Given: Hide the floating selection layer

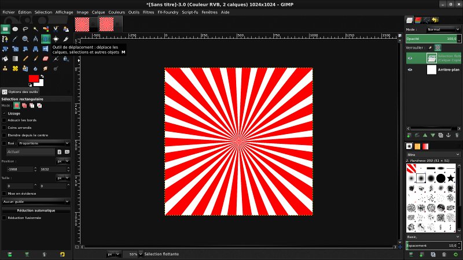Looking at the screenshot, I should pyautogui.click(x=410, y=58).
